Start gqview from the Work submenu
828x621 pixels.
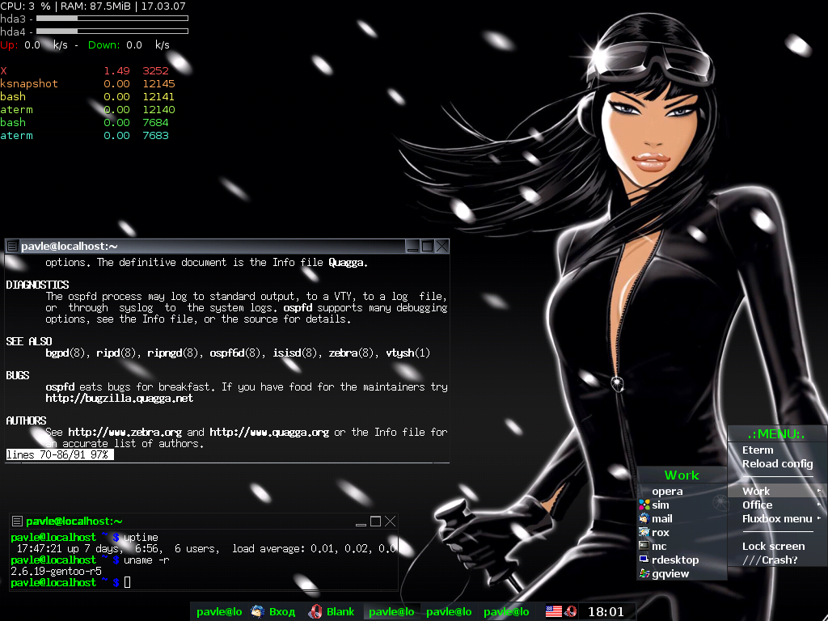pos(681,573)
